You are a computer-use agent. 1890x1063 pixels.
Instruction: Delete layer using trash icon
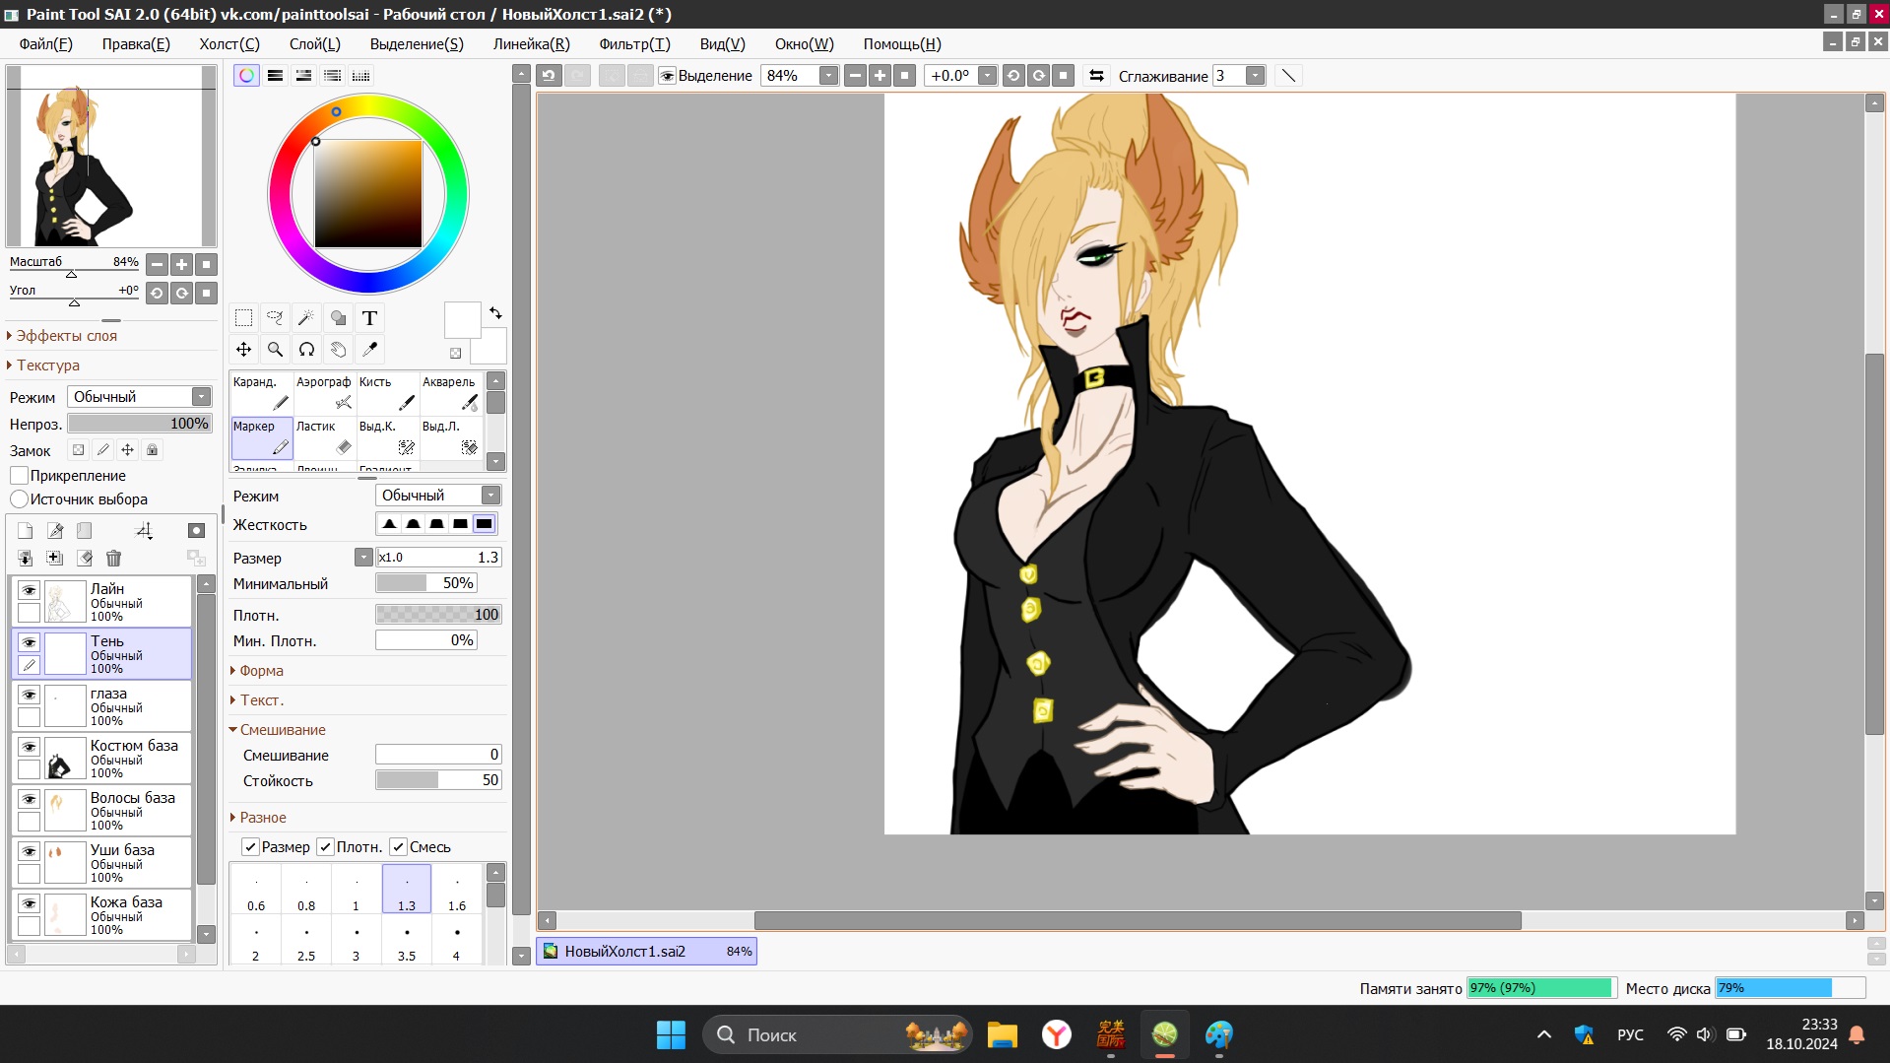(x=113, y=559)
